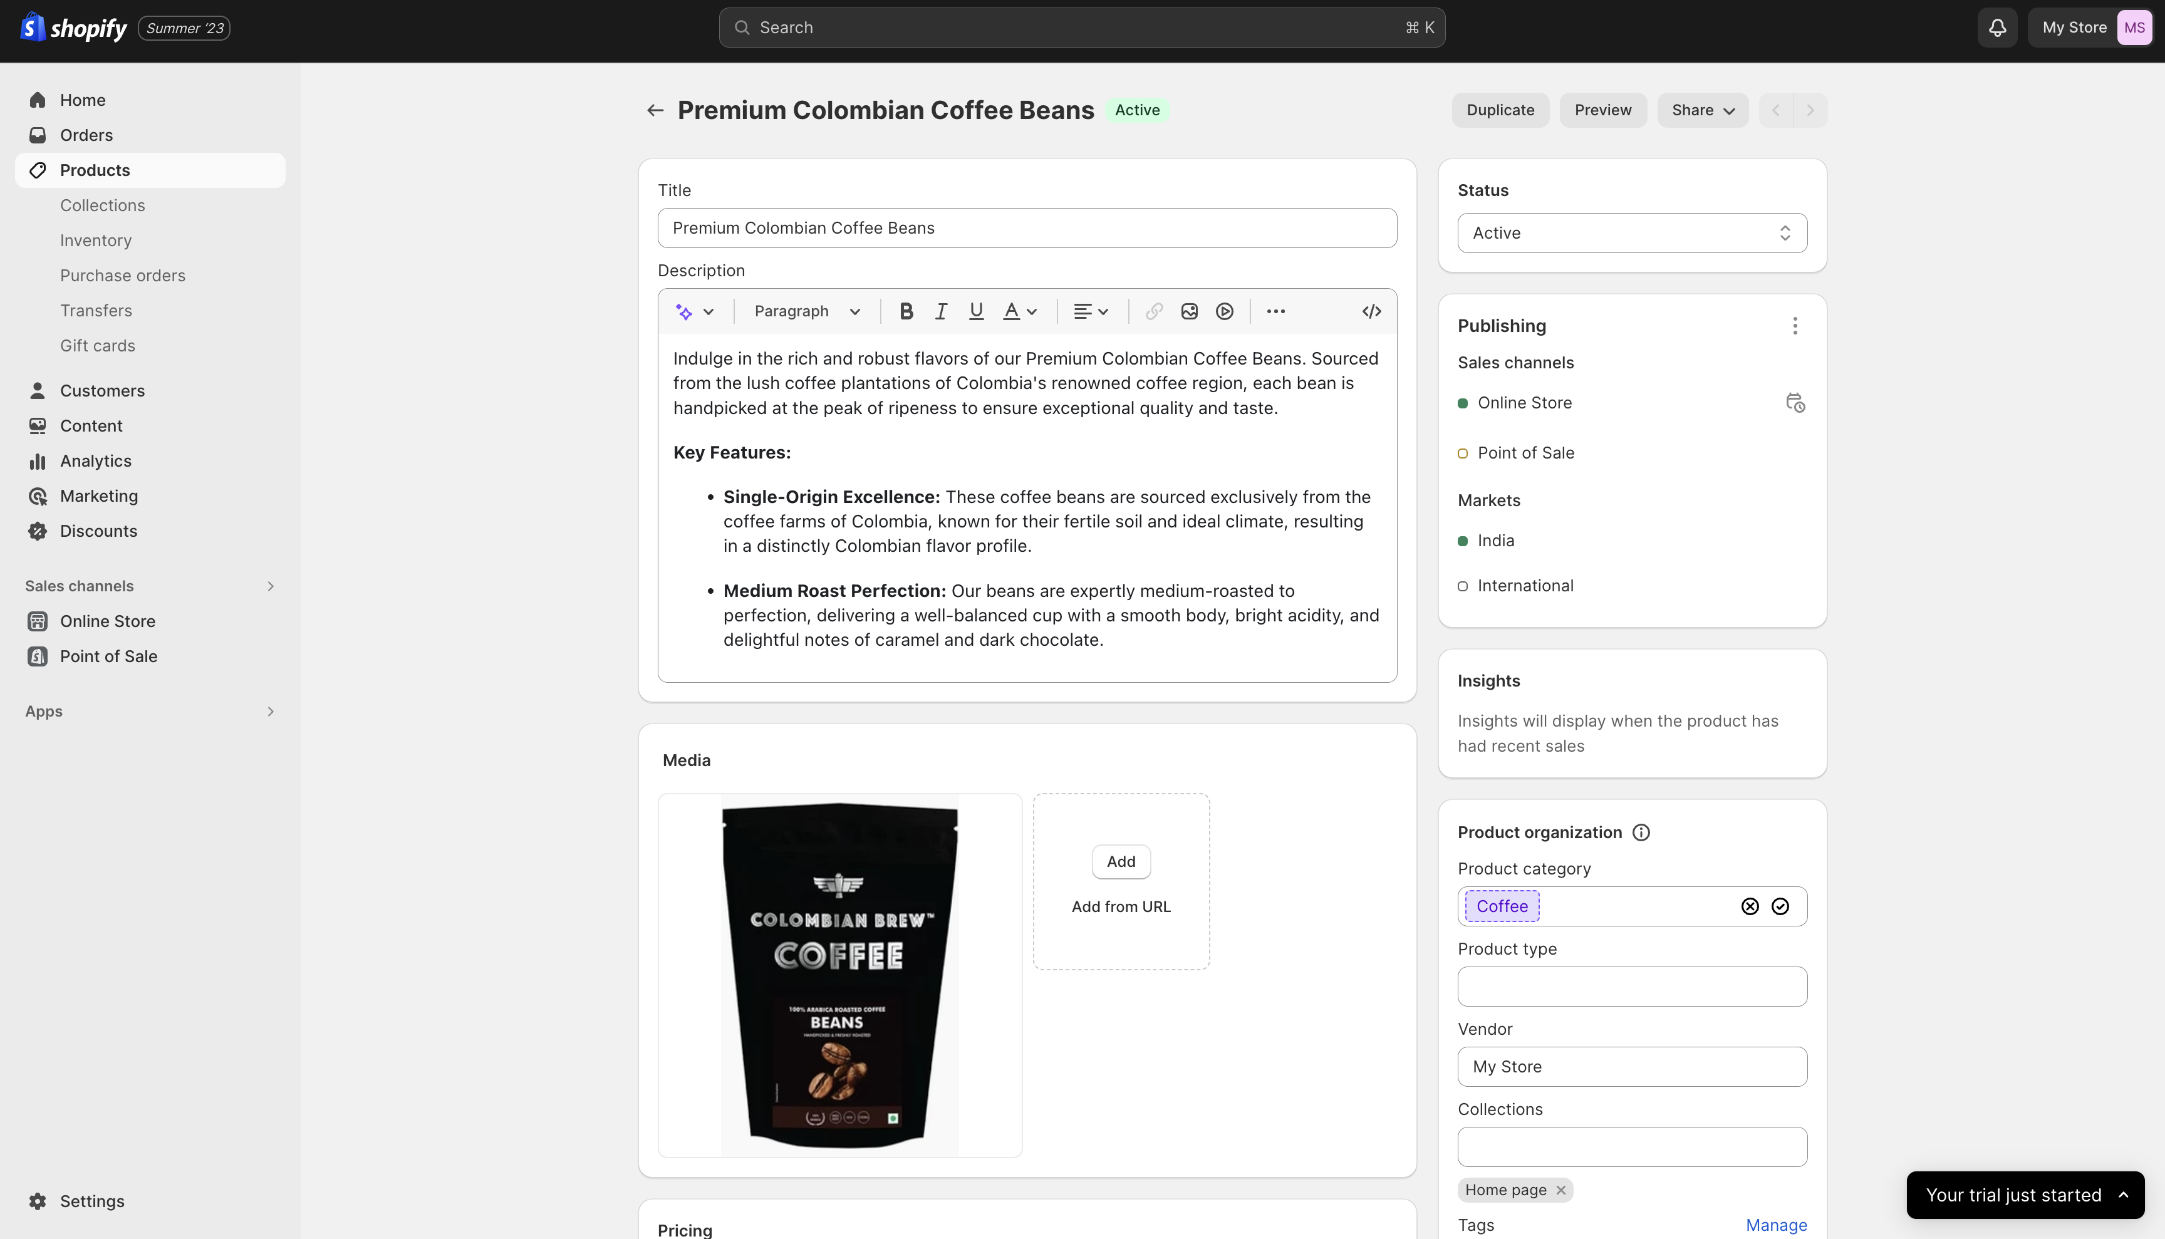Open the Products menu in the sidebar
Viewport: 2165px width, 1239px height.
tap(93, 169)
